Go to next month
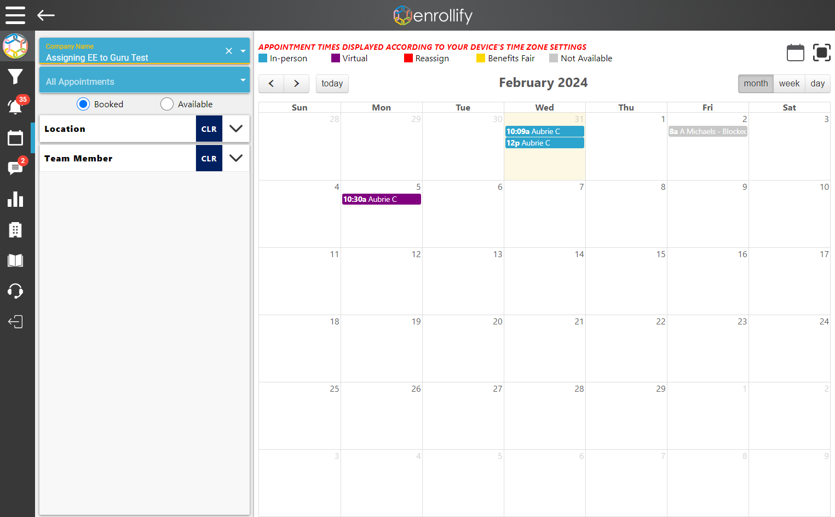This screenshot has width=835, height=517. (x=297, y=84)
